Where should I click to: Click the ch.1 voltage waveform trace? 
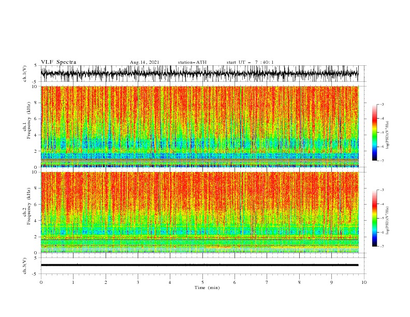200,74
